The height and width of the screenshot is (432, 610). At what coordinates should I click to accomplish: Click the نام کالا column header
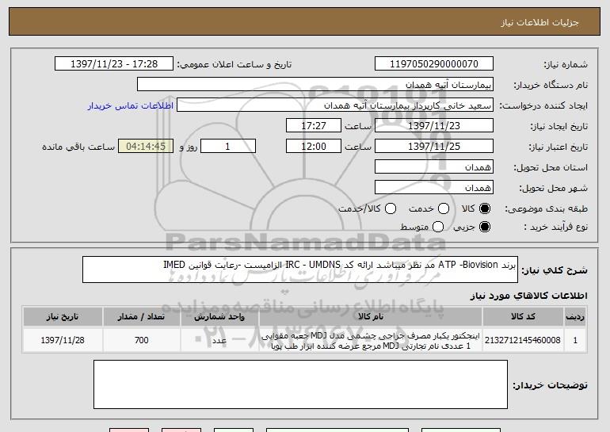click(x=371, y=317)
